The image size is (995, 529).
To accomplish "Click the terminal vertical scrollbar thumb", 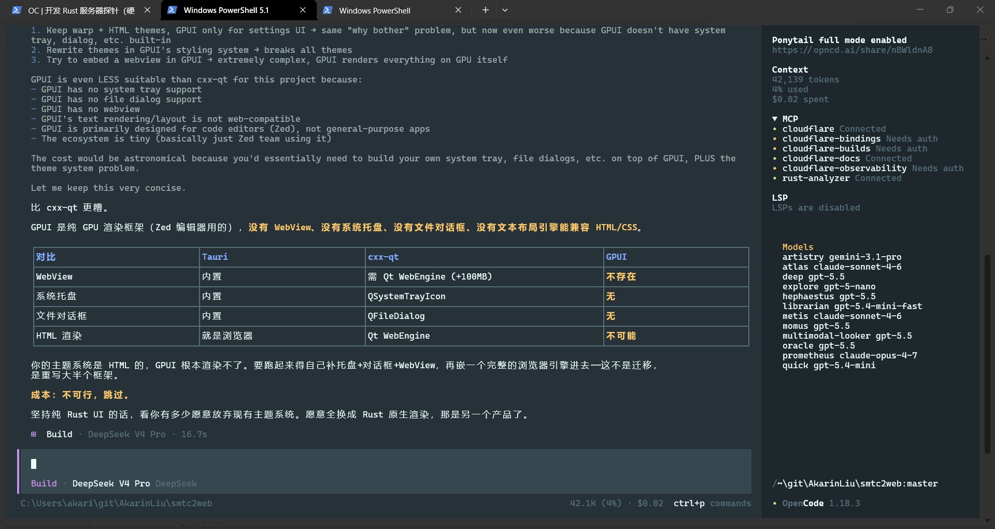I will 987,354.
